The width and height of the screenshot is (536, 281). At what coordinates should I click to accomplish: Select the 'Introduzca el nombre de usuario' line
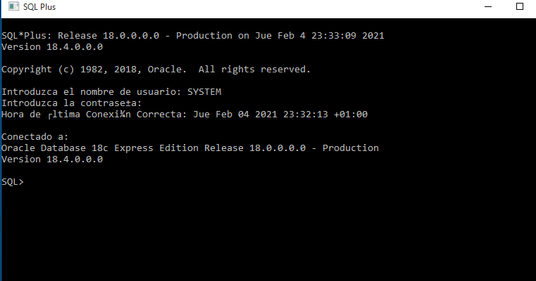tap(111, 92)
